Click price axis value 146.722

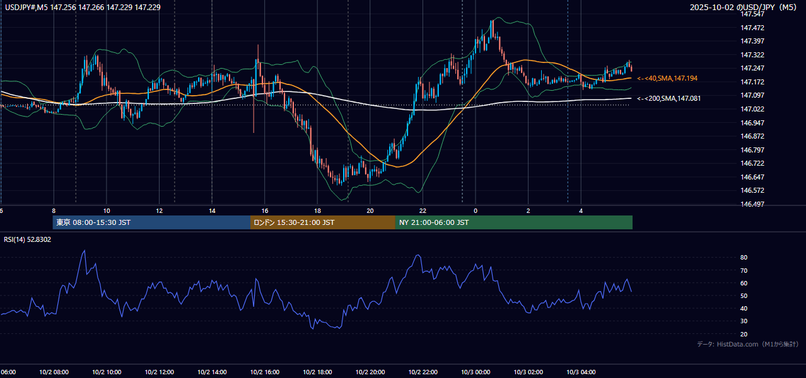pos(752,163)
